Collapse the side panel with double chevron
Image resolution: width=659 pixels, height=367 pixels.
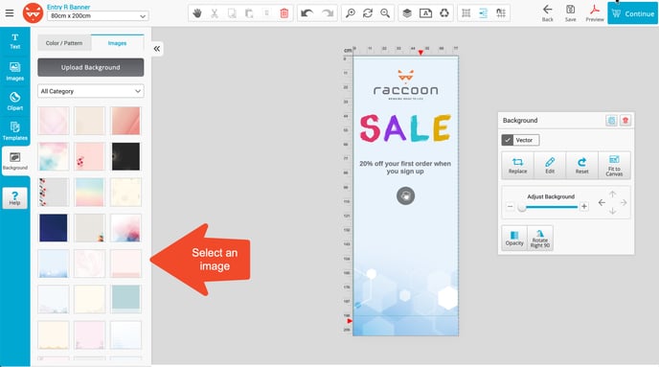(x=157, y=49)
